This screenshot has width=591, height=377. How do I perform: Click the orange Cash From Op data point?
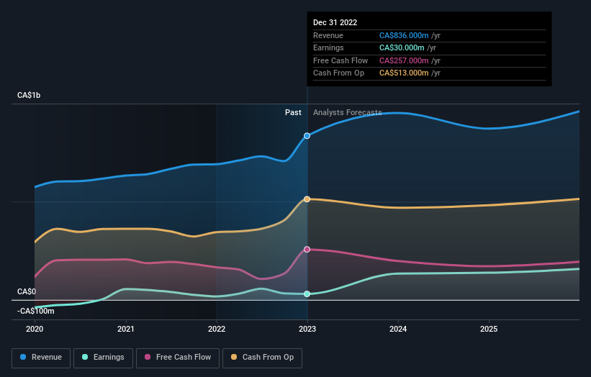(307, 199)
